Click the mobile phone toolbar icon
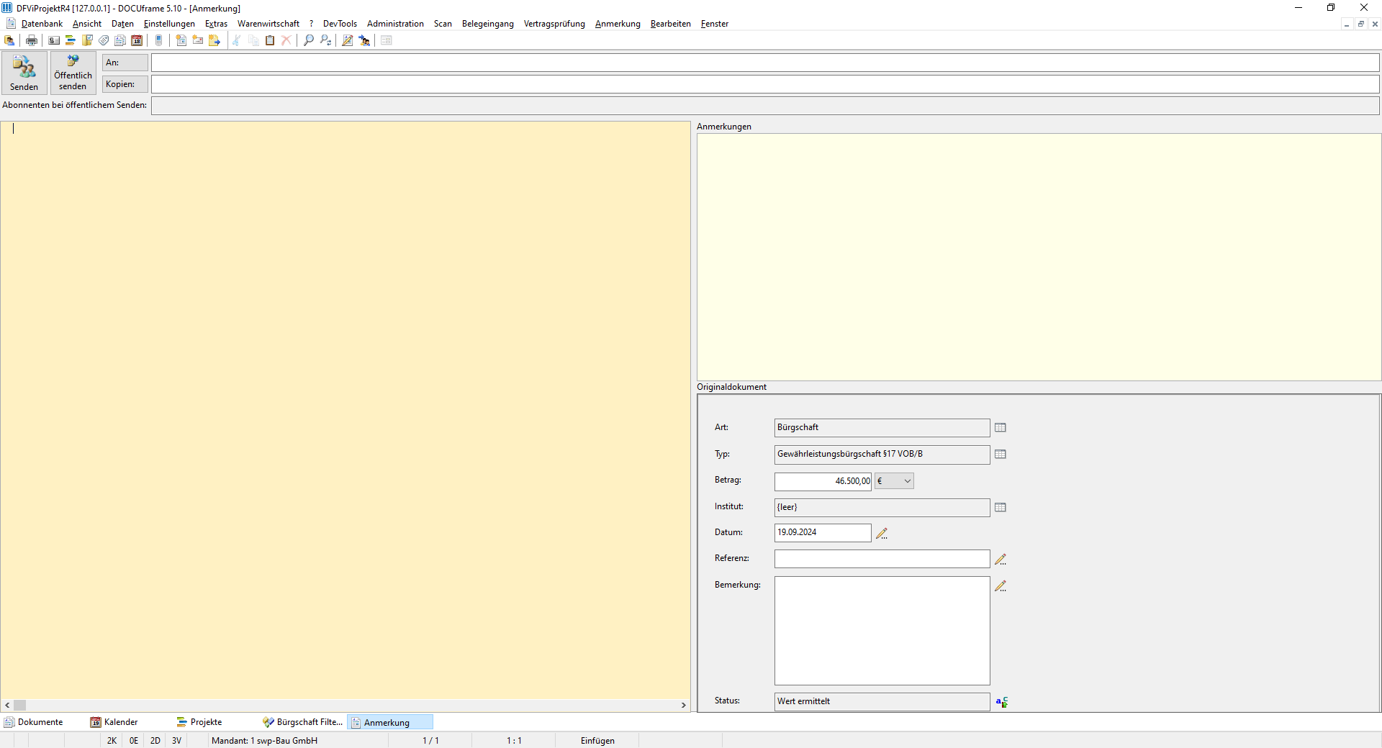This screenshot has height=748, width=1382. (x=159, y=40)
